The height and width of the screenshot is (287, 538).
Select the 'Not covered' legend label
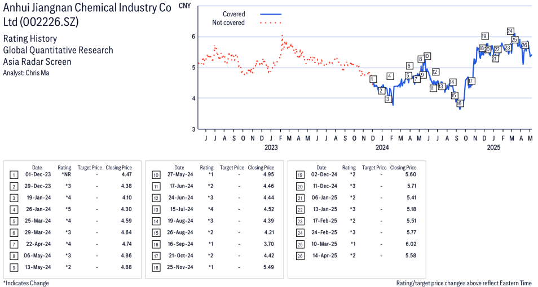coord(228,23)
